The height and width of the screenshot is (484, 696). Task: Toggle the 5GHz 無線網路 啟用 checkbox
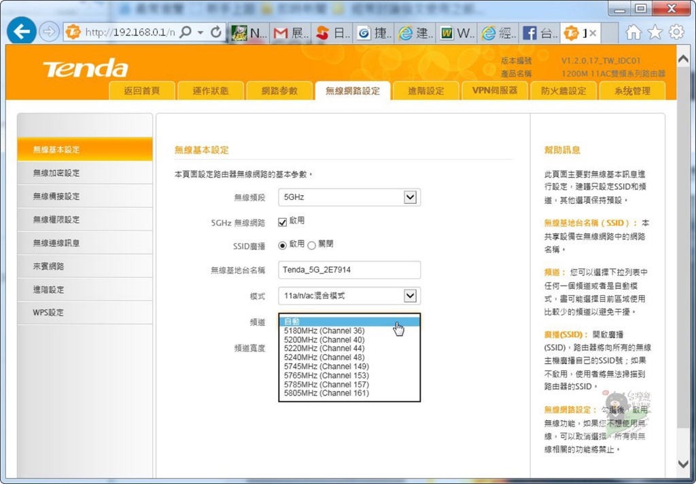(283, 222)
